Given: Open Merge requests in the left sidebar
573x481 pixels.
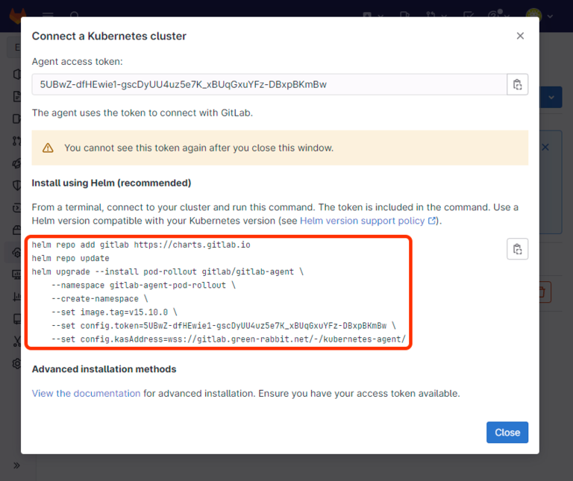Looking at the screenshot, I should tap(16, 141).
